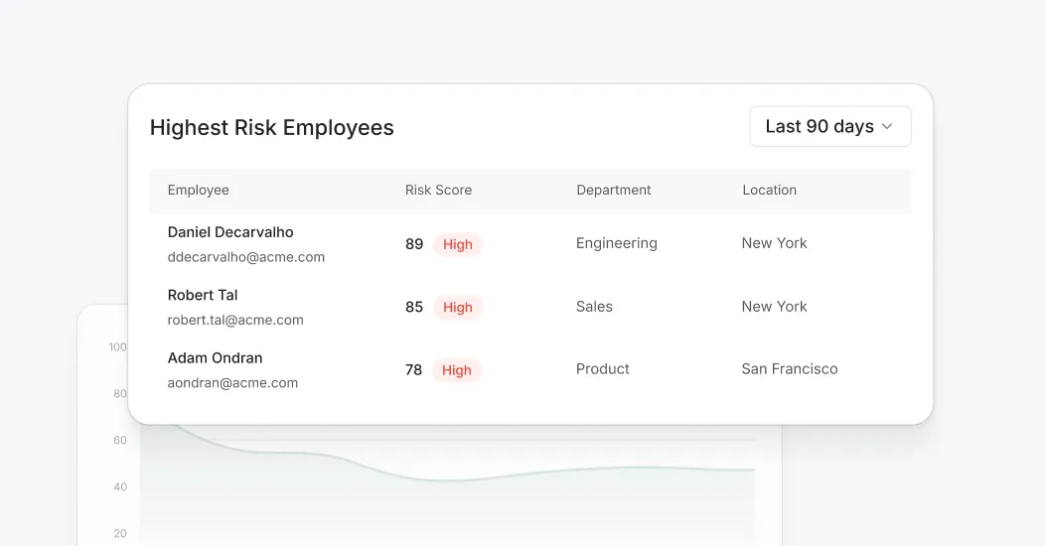Click the Department column header

pyautogui.click(x=614, y=190)
